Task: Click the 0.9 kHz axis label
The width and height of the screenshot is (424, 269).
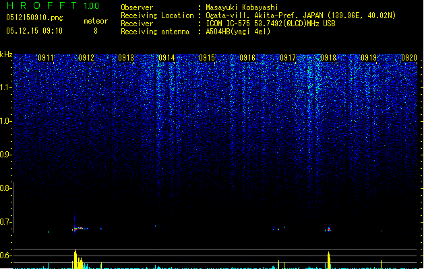Action: [x=5, y=155]
